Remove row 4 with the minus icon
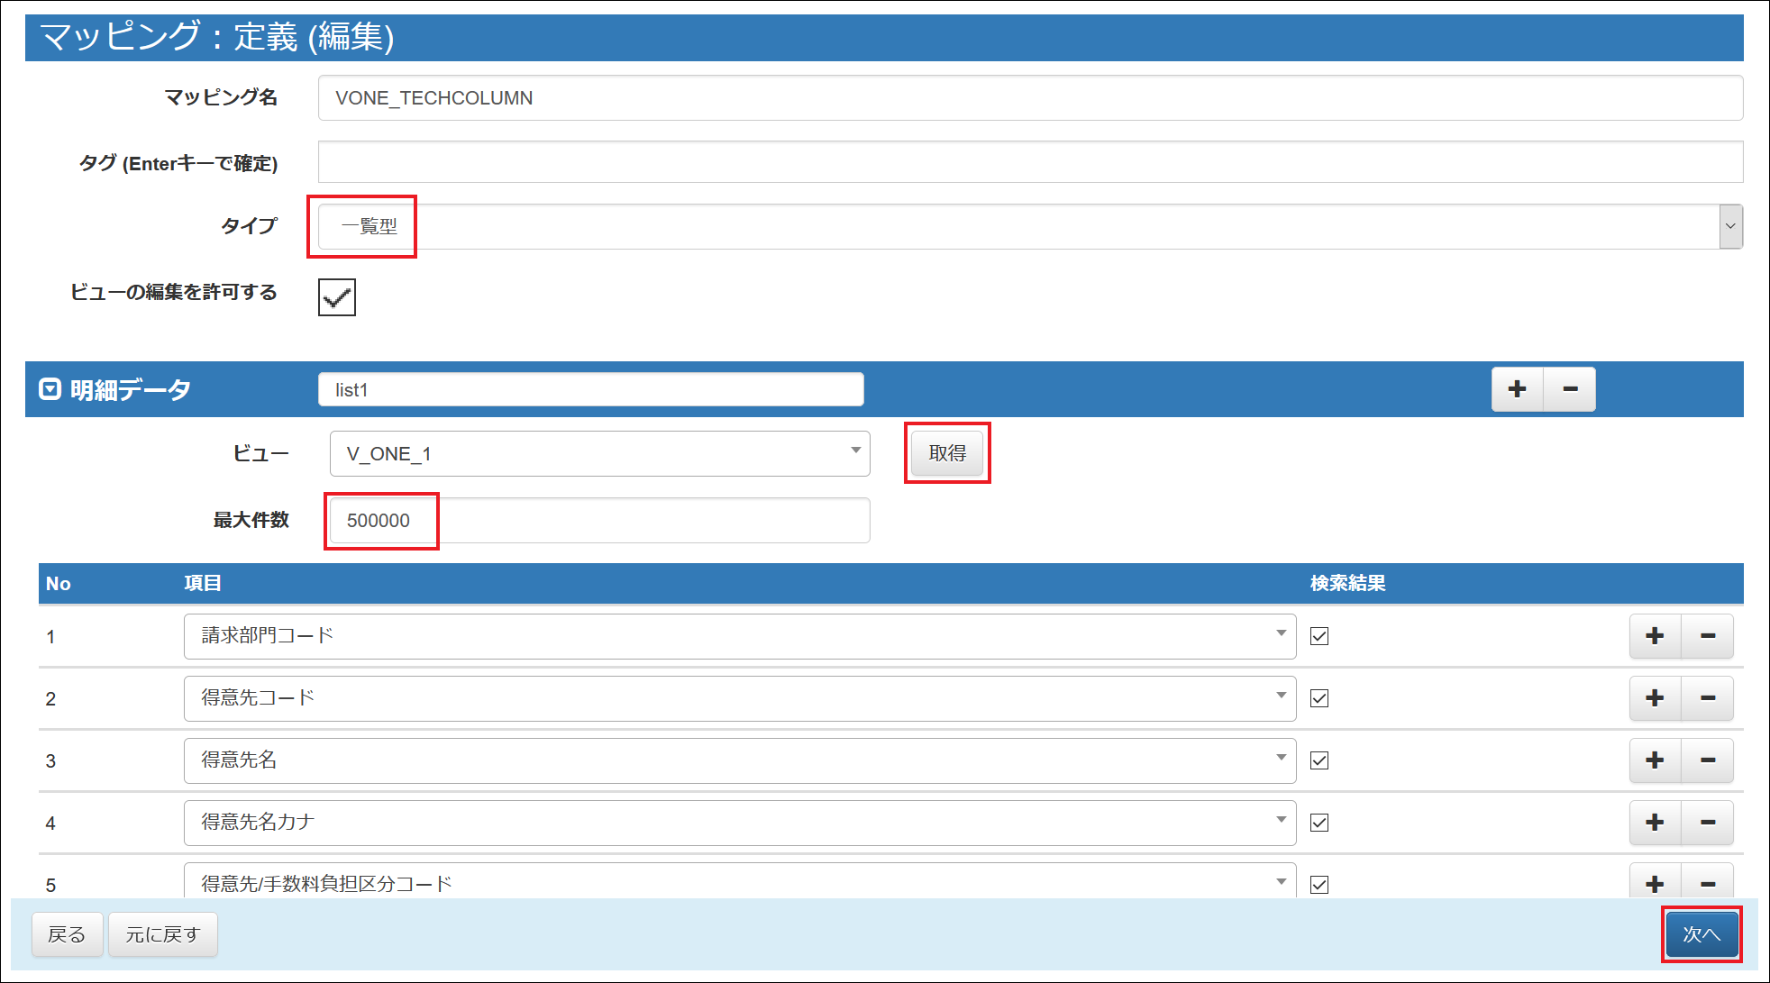 pos(1707,823)
